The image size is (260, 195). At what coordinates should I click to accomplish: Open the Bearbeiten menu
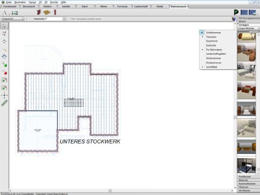pyautogui.click(x=20, y=2)
